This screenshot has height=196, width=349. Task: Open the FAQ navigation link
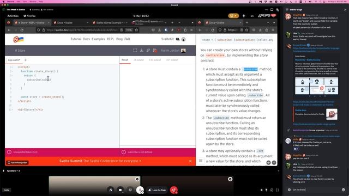click(x=127, y=39)
